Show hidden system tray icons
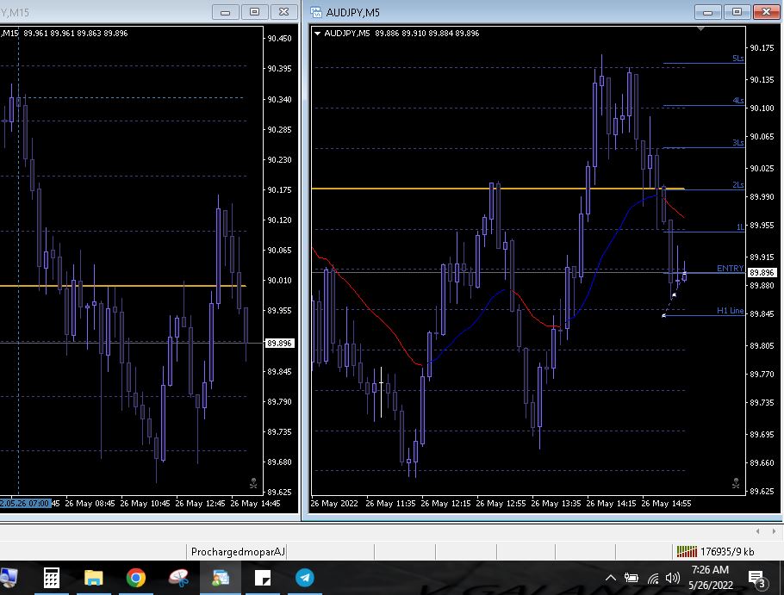Viewport: 784px width, 595px height. click(x=611, y=578)
